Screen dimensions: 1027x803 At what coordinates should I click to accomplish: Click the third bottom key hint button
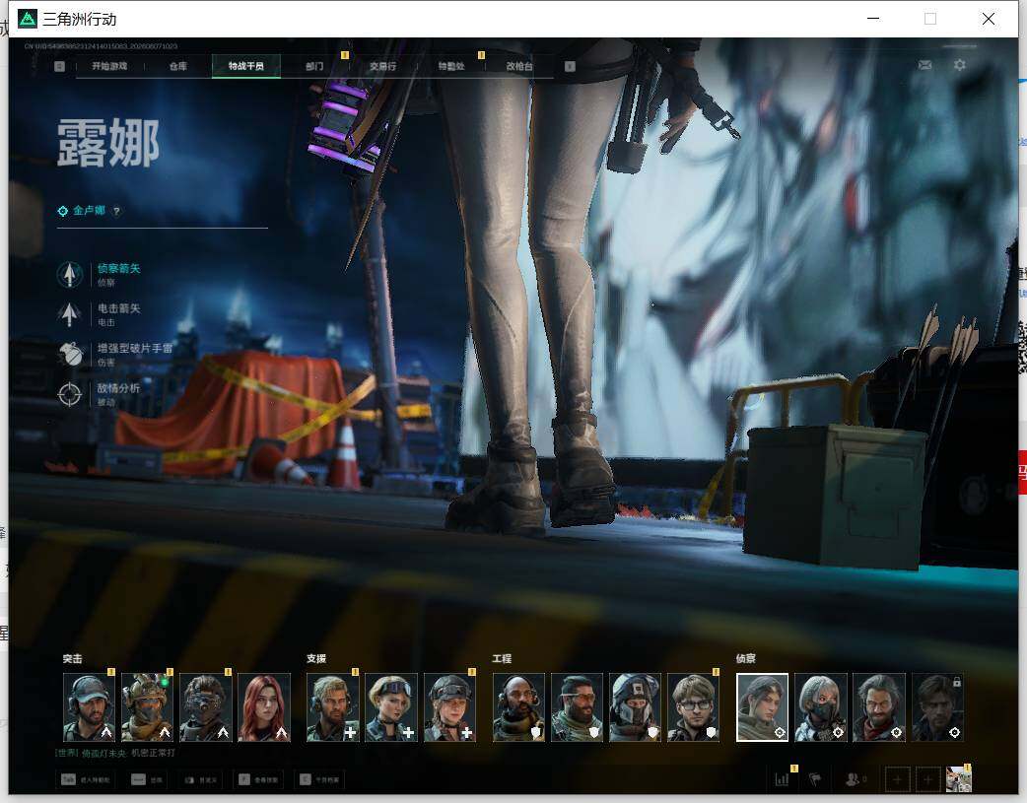(x=200, y=779)
